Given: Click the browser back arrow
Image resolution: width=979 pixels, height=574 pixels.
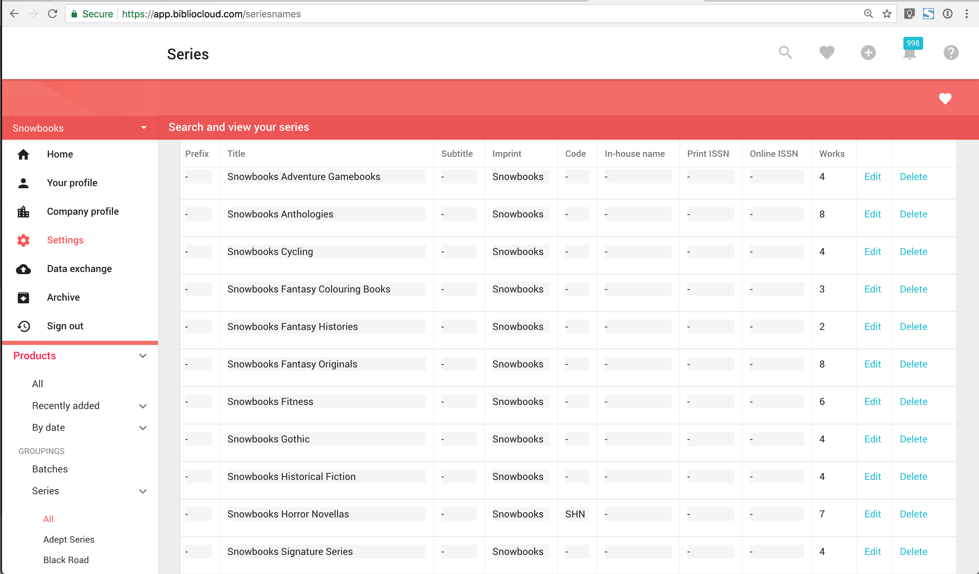Looking at the screenshot, I should pos(14,14).
